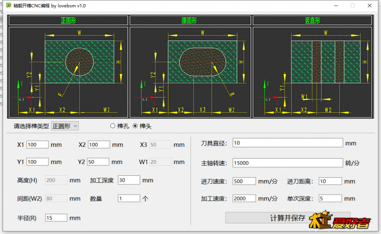Click the 加工深度 label
381x234 pixels.
coord(102,180)
